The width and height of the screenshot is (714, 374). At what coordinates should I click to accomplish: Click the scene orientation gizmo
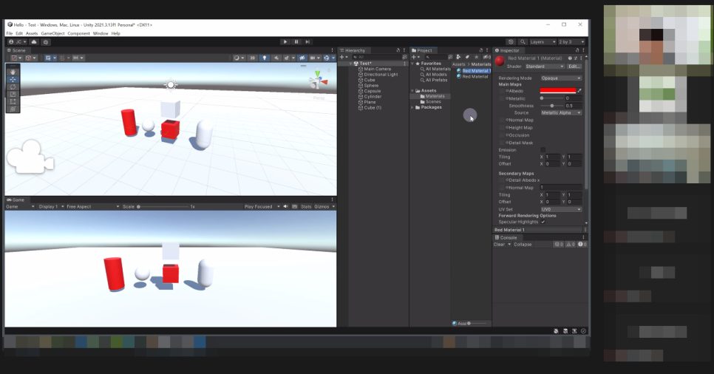pos(318,81)
